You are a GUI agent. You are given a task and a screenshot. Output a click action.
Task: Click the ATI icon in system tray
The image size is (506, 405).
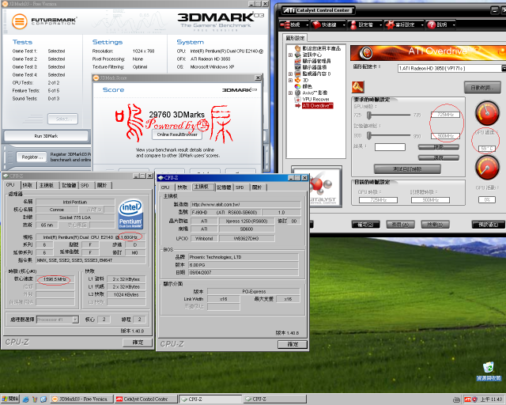pos(467,399)
